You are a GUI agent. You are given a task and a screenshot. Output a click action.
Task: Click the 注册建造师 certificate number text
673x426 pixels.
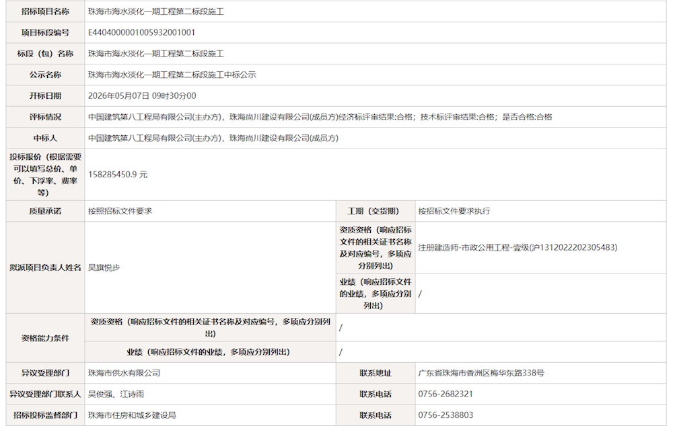(x=518, y=247)
